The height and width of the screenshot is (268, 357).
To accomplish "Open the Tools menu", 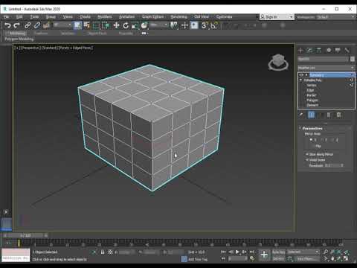I will point(34,16).
